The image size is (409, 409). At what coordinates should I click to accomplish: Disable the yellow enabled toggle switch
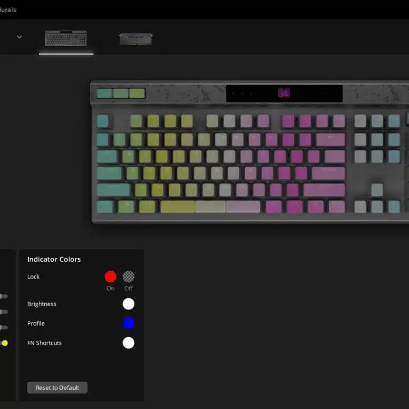click(4, 343)
